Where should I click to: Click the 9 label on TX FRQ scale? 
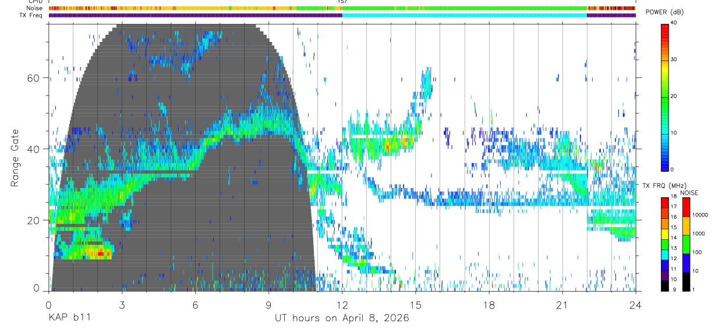pyautogui.click(x=674, y=289)
